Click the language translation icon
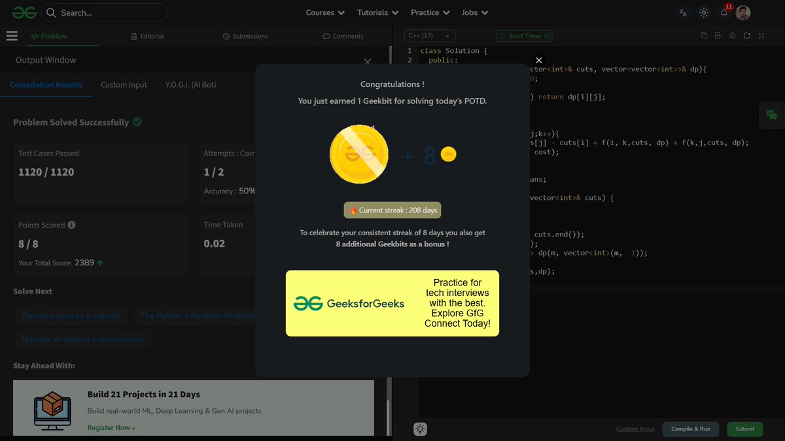Image resolution: width=785 pixels, height=441 pixels. (x=682, y=12)
